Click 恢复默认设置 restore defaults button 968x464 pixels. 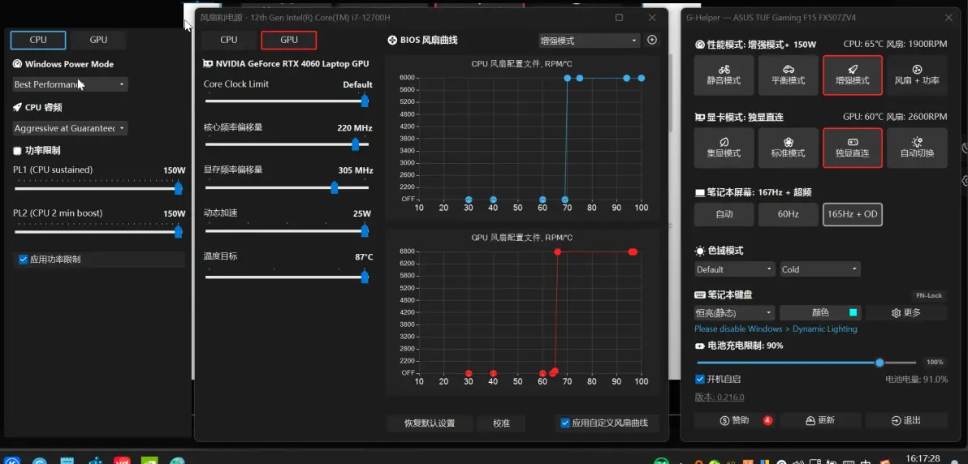click(430, 423)
